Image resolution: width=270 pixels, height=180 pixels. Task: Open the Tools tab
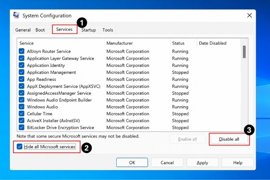coord(108,30)
